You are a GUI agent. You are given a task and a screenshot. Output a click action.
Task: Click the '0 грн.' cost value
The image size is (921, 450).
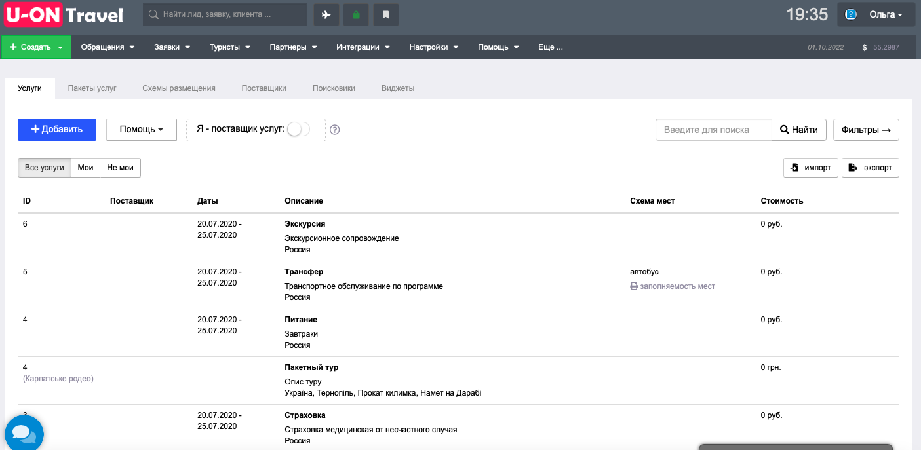(771, 367)
